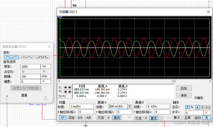Click the Channel B terminal circle

168,118
